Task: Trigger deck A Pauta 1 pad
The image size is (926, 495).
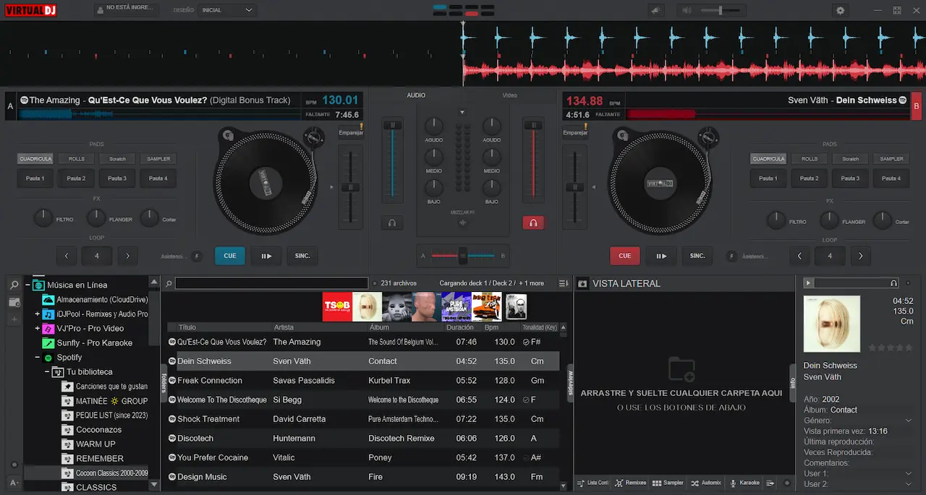Action: point(35,178)
